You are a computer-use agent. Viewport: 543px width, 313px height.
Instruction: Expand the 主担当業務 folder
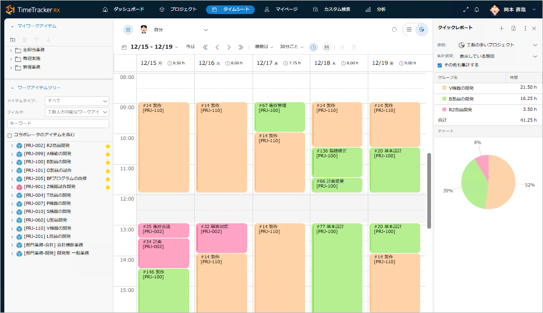point(11,50)
